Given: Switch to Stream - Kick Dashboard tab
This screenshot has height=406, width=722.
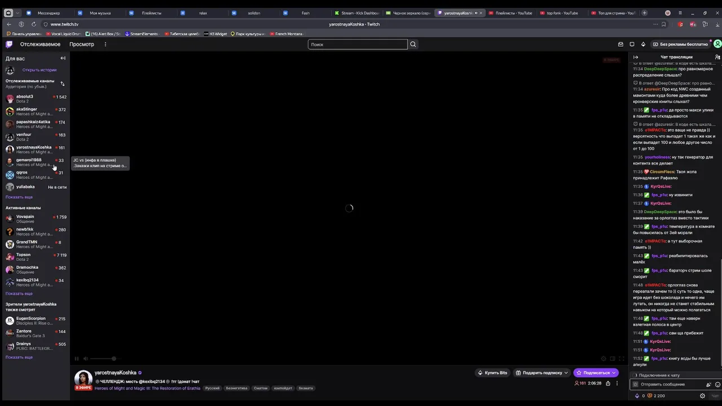Looking at the screenshot, I should pos(356,12).
